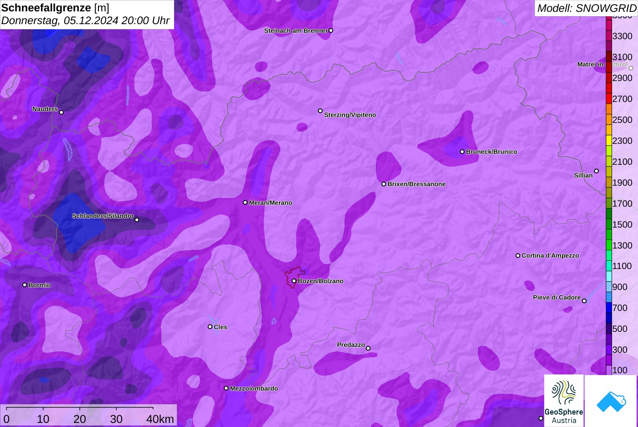Viewport: 638px width, 427px height.
Task: Click the Cortina d'Ampezzo label text
Action: click(551, 255)
